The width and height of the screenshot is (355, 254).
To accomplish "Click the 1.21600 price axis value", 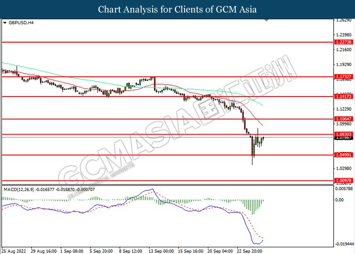I will pos(344,50).
